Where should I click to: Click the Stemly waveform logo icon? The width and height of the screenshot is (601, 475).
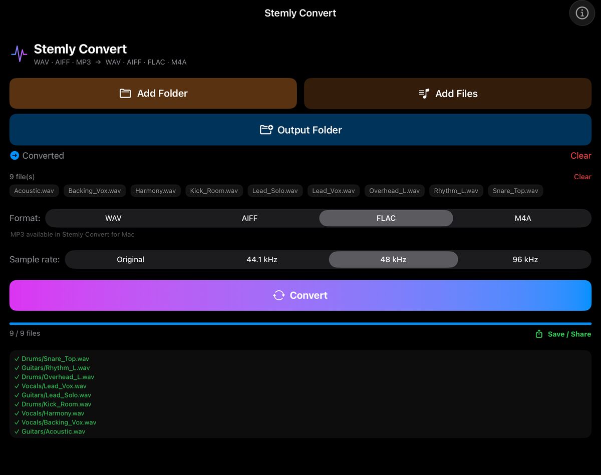20,54
